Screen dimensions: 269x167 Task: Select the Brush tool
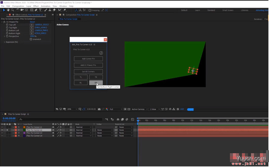point(45,10)
